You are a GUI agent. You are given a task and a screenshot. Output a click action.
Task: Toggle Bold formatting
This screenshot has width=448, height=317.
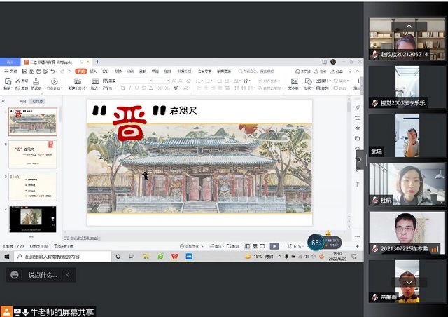coord(123,88)
